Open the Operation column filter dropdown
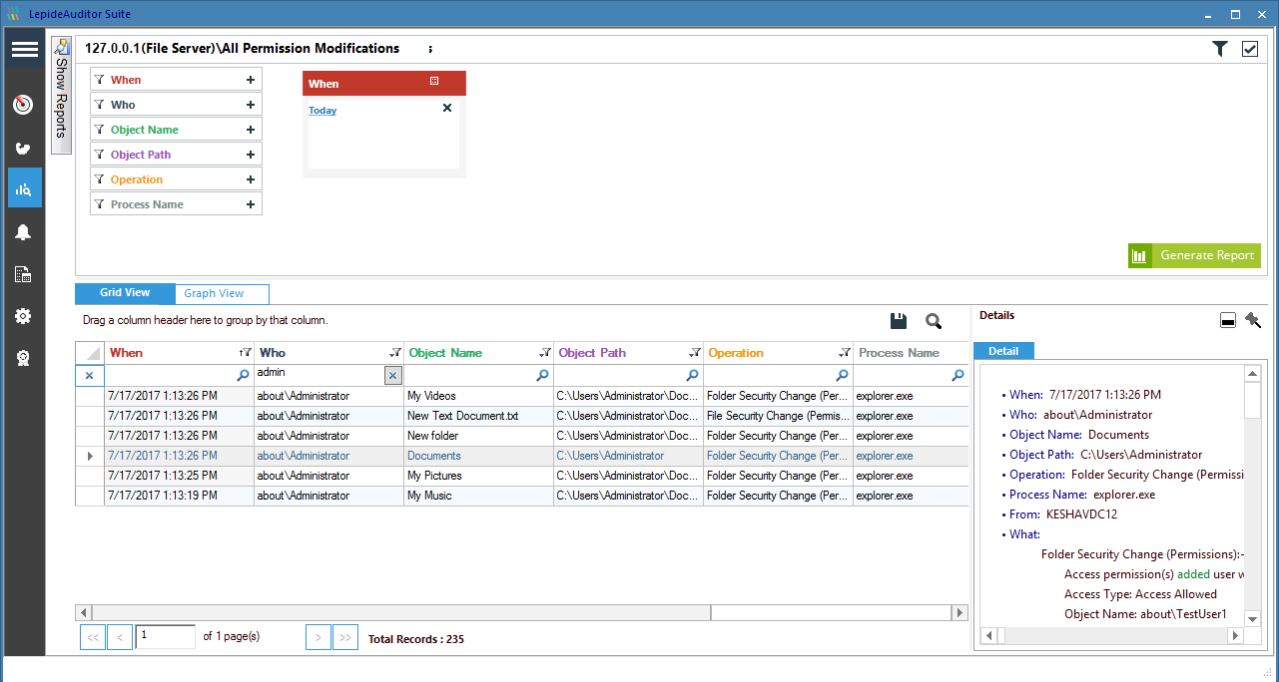 click(x=845, y=352)
